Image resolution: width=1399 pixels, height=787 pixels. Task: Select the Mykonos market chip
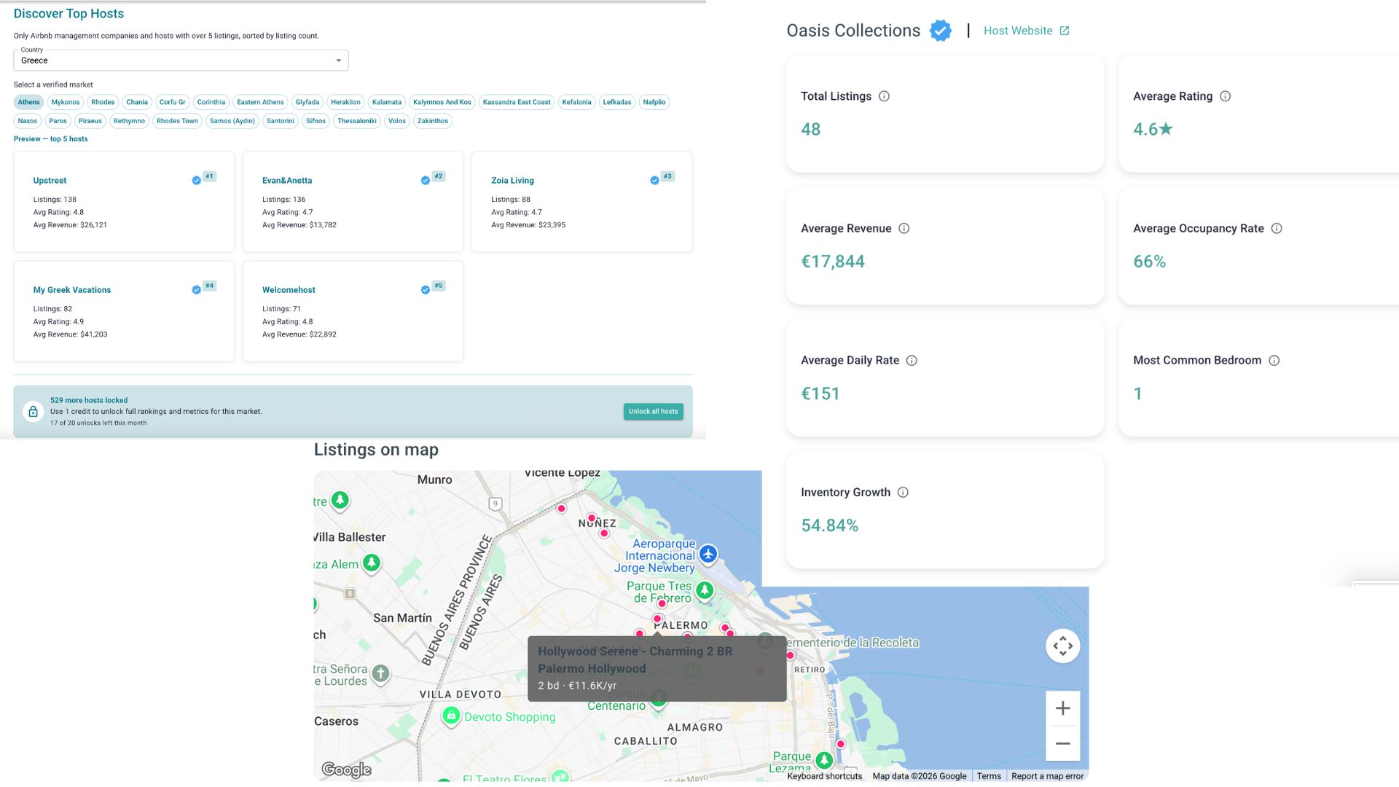pos(66,102)
